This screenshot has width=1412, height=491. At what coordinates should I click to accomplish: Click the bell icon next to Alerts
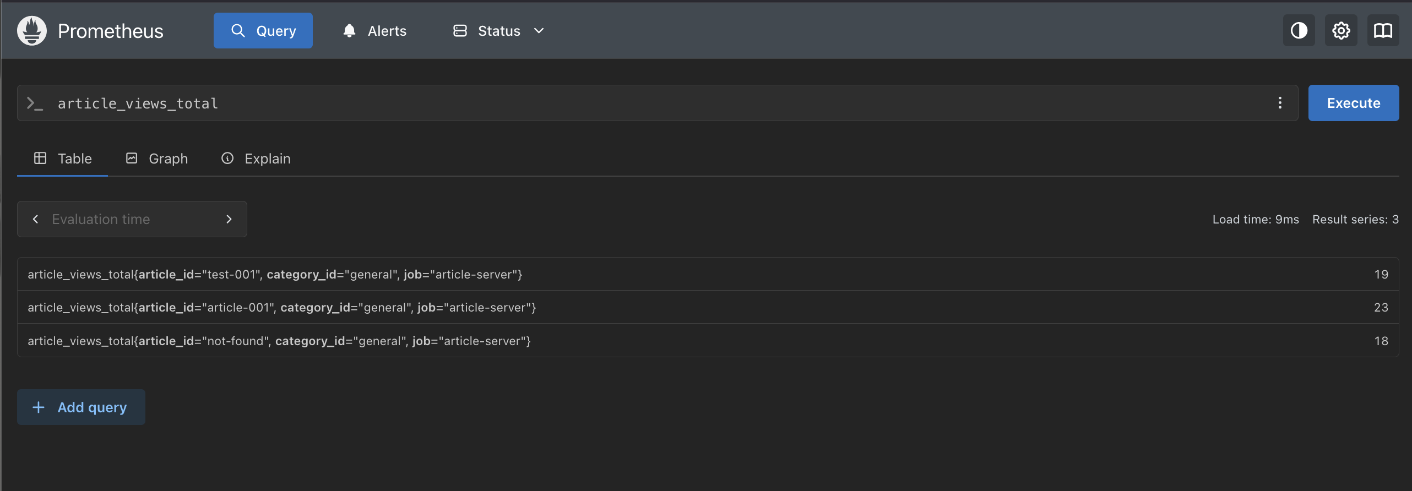(349, 31)
